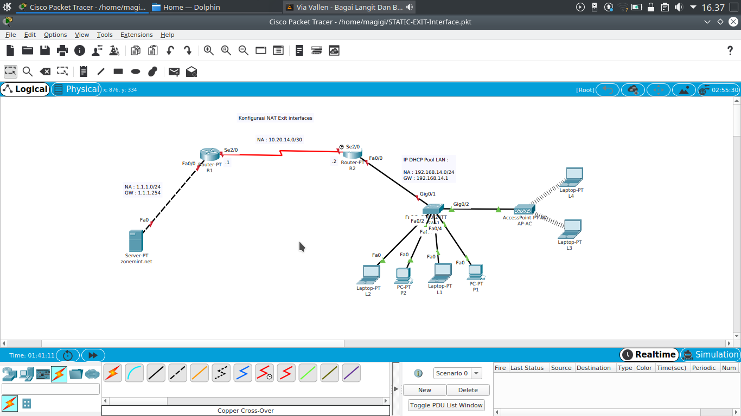Image resolution: width=741 pixels, height=416 pixels.
Task: Open the Activity Wizard
Action: (x=114, y=50)
